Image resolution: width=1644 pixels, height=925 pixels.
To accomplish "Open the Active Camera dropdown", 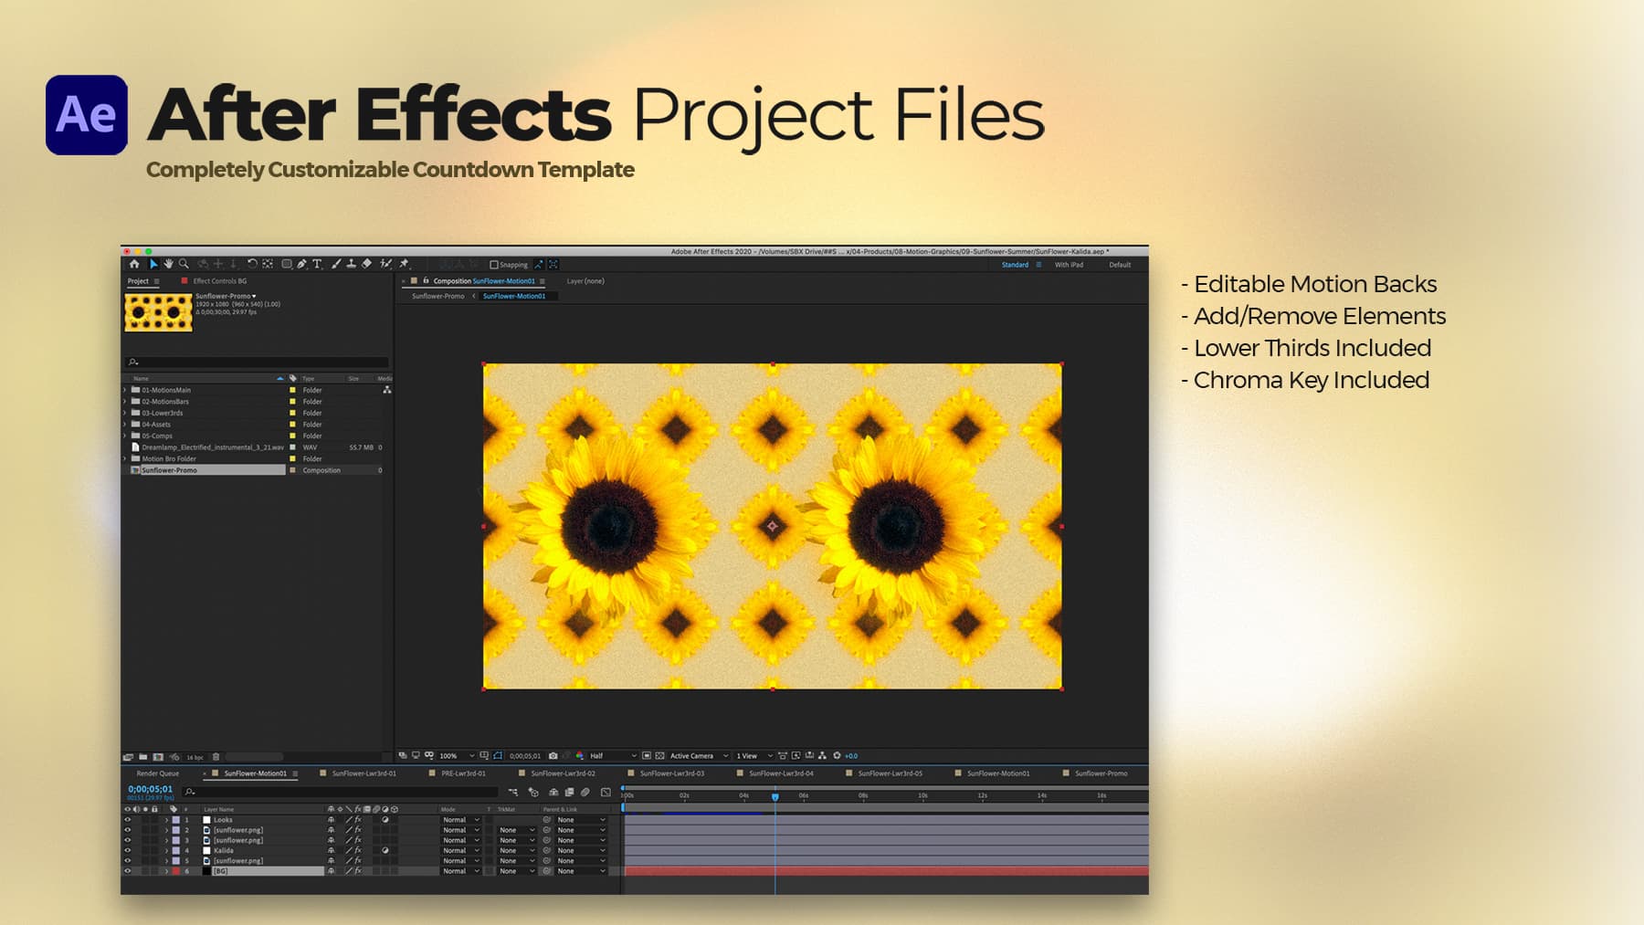I will pyautogui.click(x=699, y=756).
